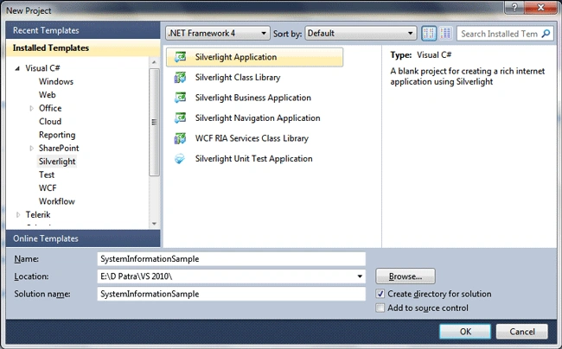Viewport: 562px width, 349px height.
Task: Select the Test template category
Action: click(x=47, y=174)
